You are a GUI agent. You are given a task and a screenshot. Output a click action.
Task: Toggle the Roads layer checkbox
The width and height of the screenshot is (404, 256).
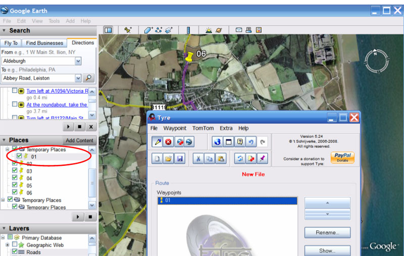[x=15, y=251]
